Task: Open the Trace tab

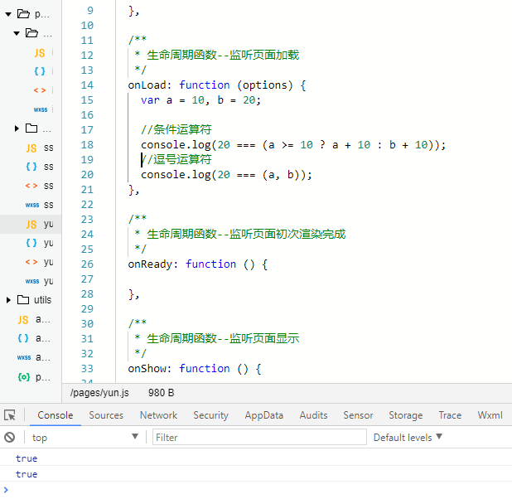Action: pos(450,415)
